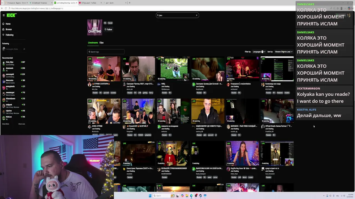
Task: Switch to the Clips tab
Action: click(102, 43)
